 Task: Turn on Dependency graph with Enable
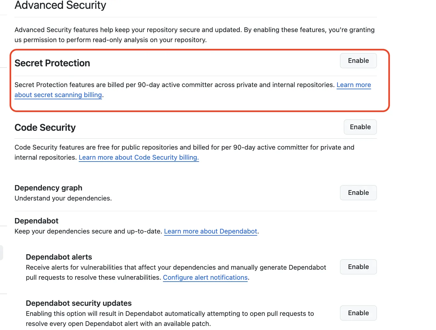(358, 193)
